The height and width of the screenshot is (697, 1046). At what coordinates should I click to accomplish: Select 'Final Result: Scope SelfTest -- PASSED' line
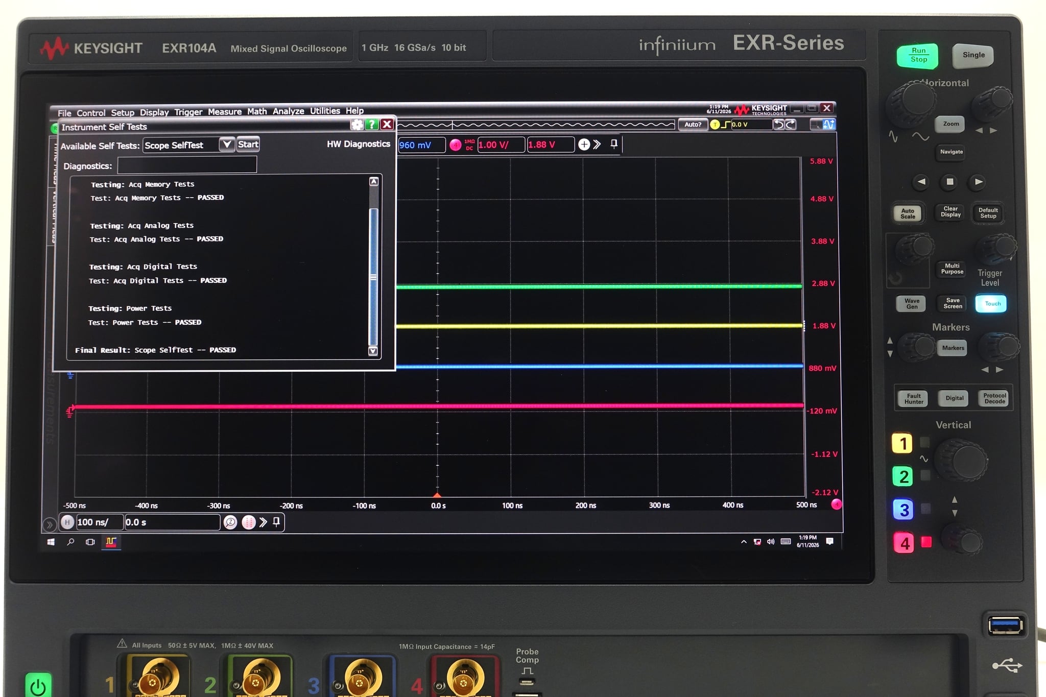click(x=155, y=350)
